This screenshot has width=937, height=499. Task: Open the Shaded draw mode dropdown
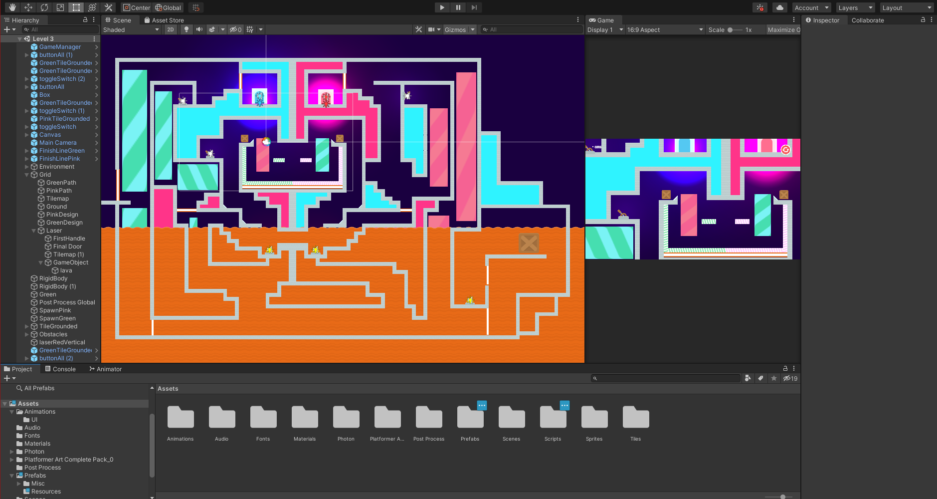(131, 29)
